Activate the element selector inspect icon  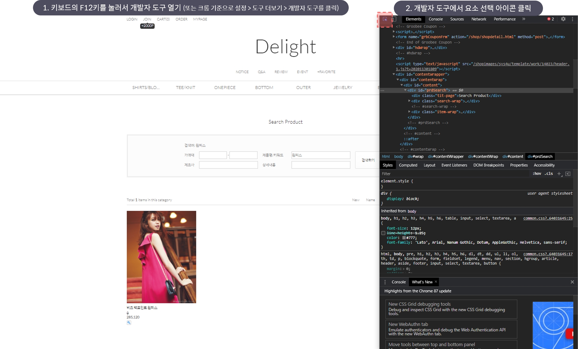(385, 19)
